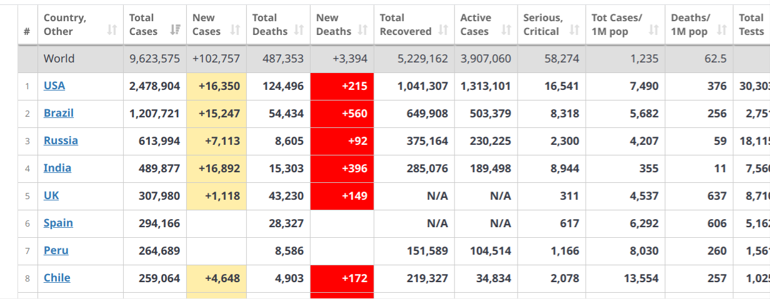Click Russia new deaths +92 cell
The height and width of the screenshot is (299, 770).
(x=342, y=141)
